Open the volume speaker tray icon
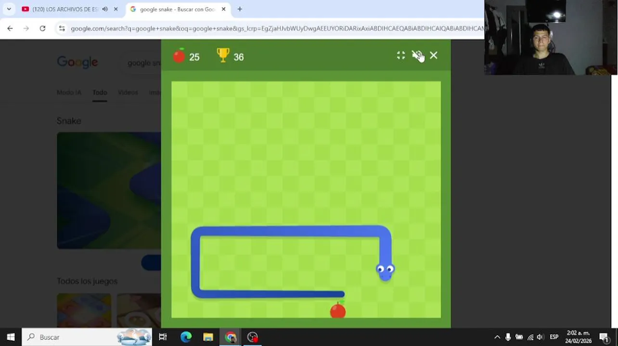The image size is (618, 346). pos(540,337)
